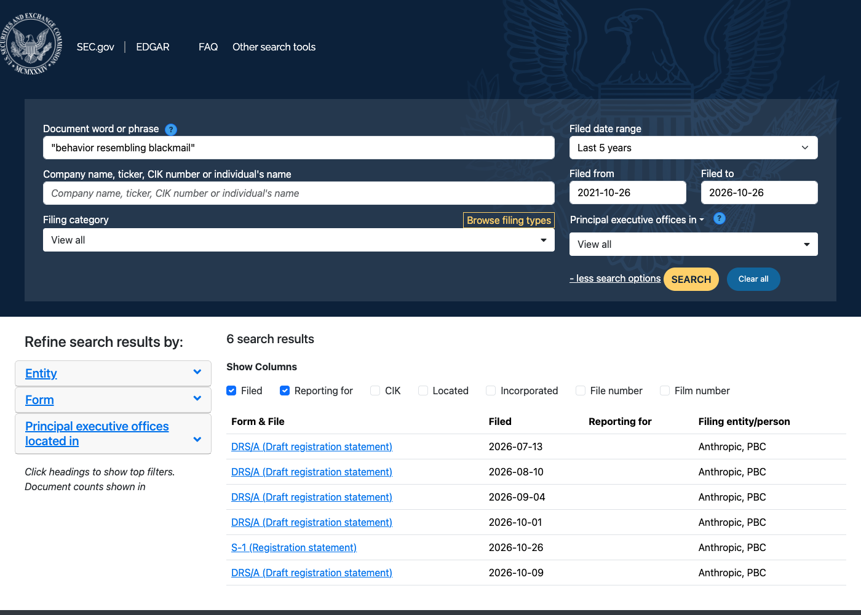Image resolution: width=861 pixels, height=615 pixels.
Task: Toggle the Reporting for column checkbox
Action: point(285,391)
